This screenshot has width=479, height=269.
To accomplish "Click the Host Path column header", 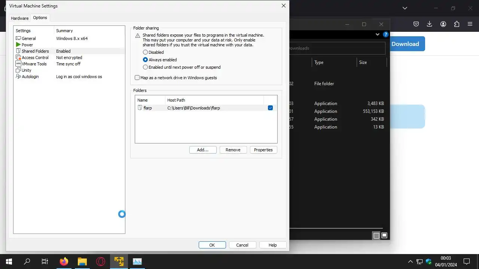I will coord(214,100).
